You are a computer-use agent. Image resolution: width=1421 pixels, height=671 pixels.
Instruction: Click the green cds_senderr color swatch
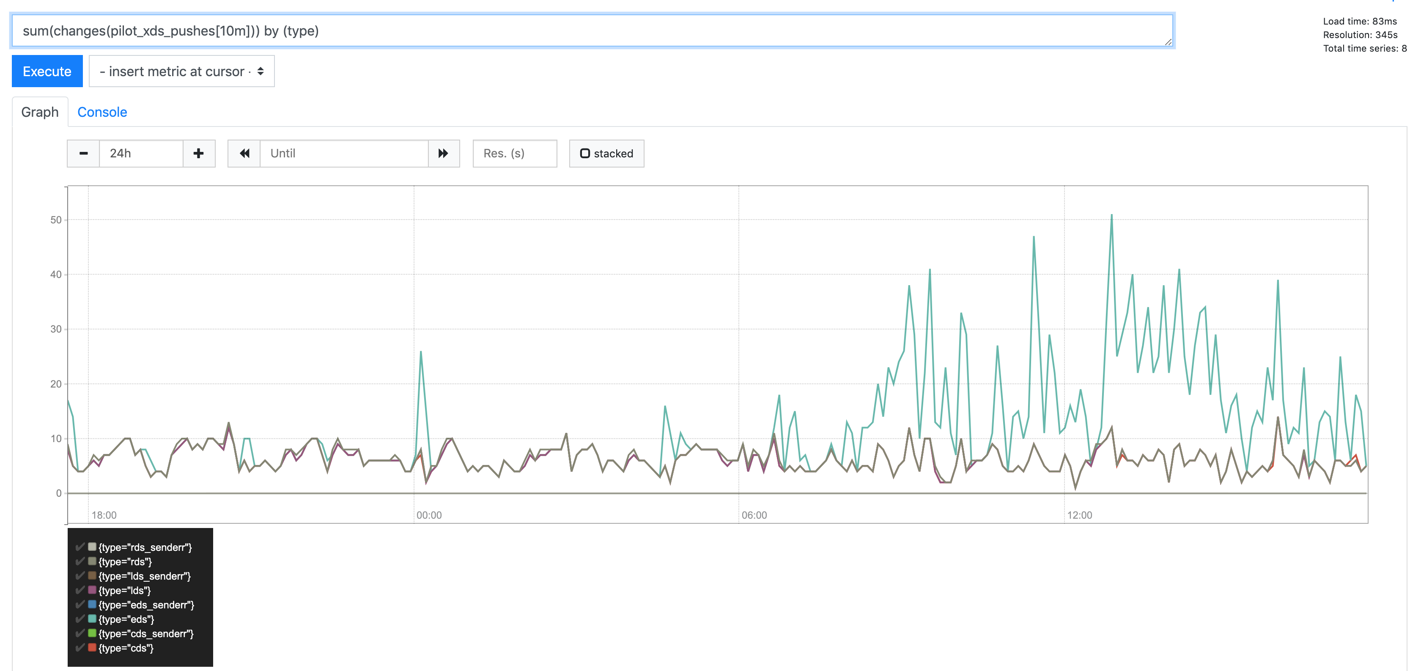tap(92, 633)
